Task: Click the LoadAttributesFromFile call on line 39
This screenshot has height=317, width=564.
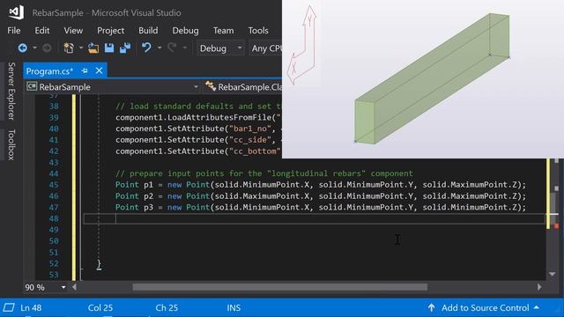Action: 197,117
